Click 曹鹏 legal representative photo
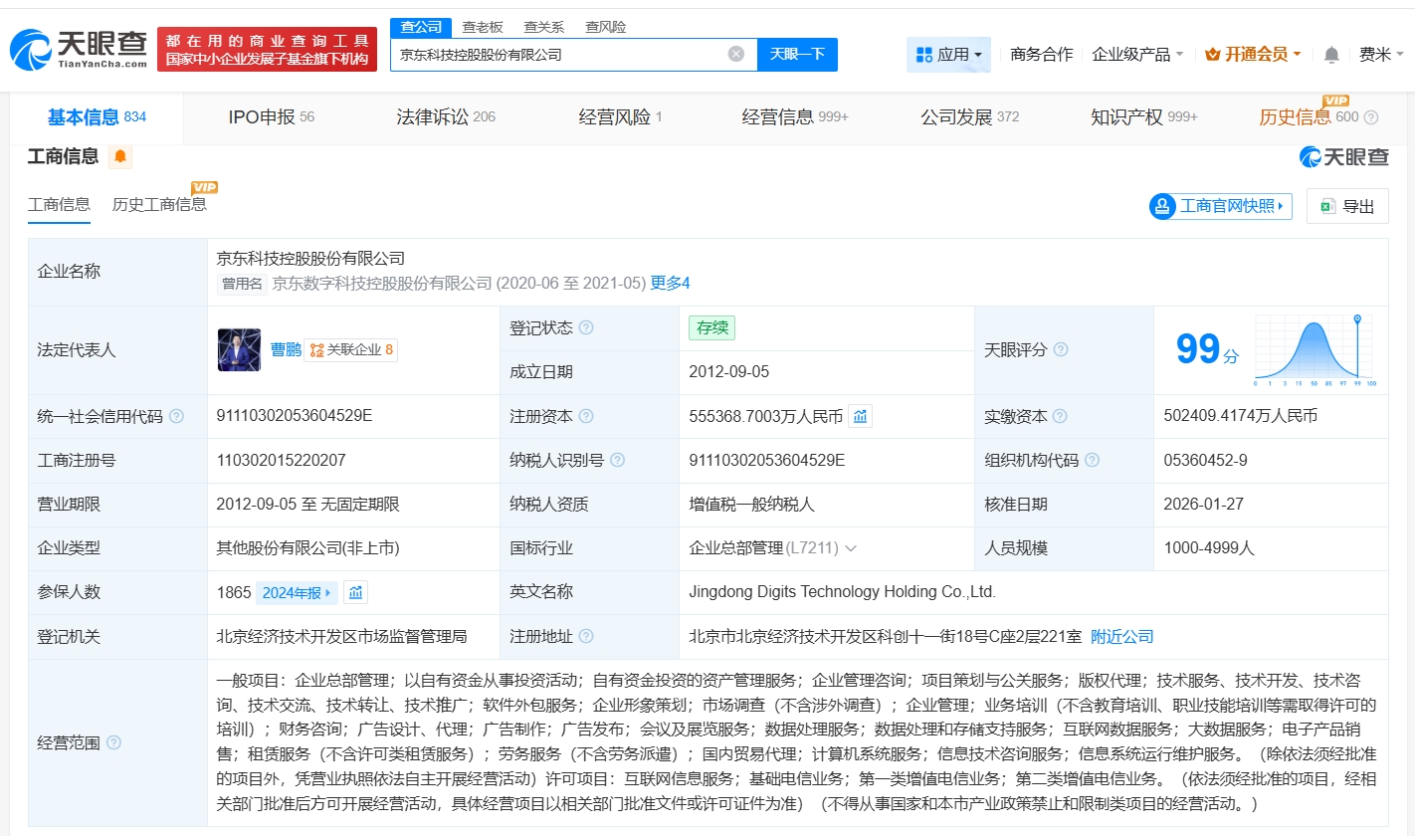This screenshot has width=1415, height=836. (x=239, y=350)
